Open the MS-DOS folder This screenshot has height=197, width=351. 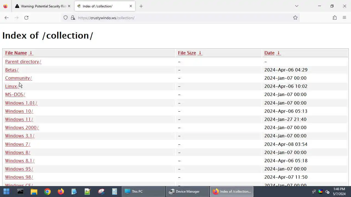[15, 94]
